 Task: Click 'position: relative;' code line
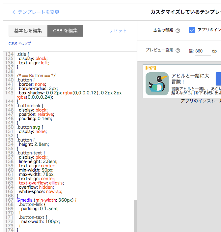point(37,114)
